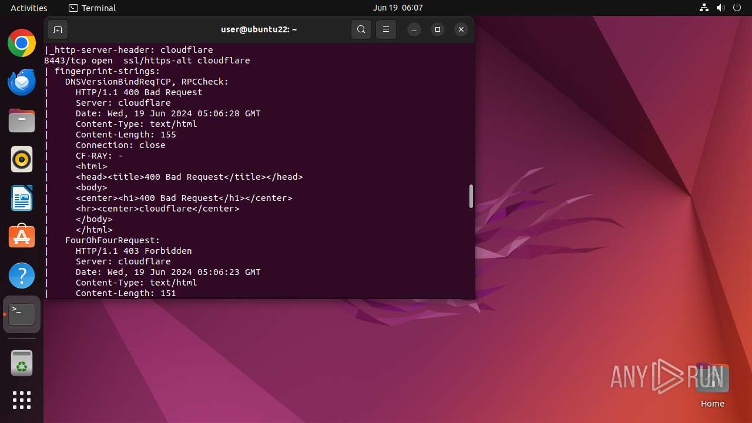This screenshot has height=423, width=752.
Task: Maximize the terminal window
Action: click(438, 29)
